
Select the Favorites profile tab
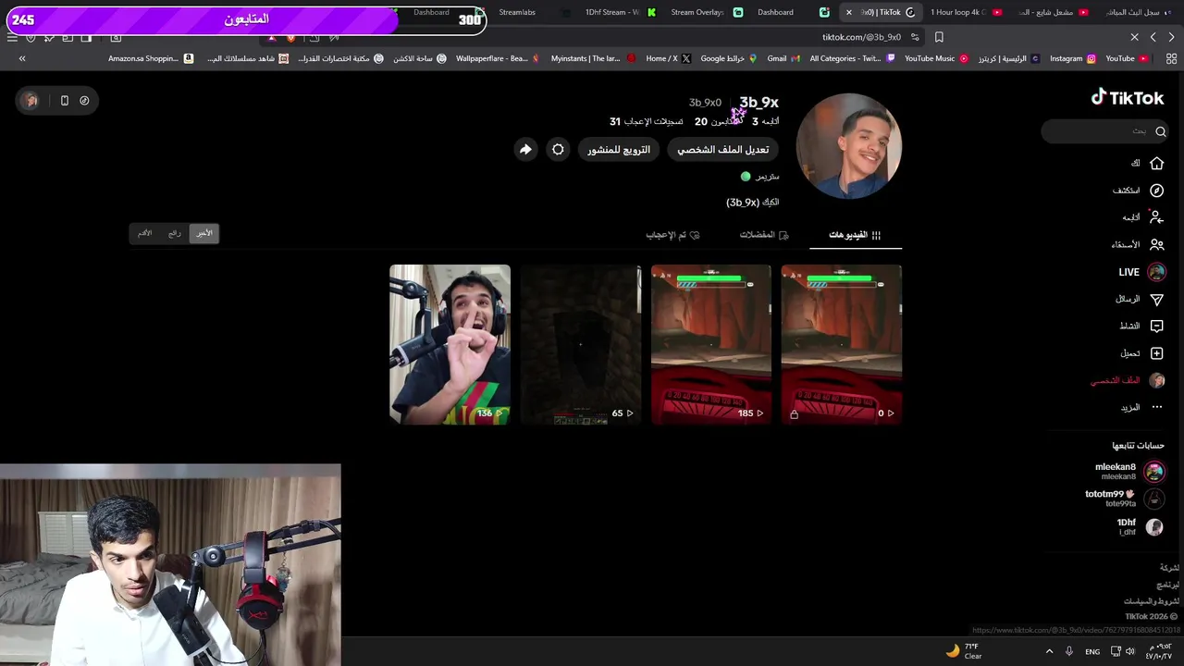tap(764, 235)
